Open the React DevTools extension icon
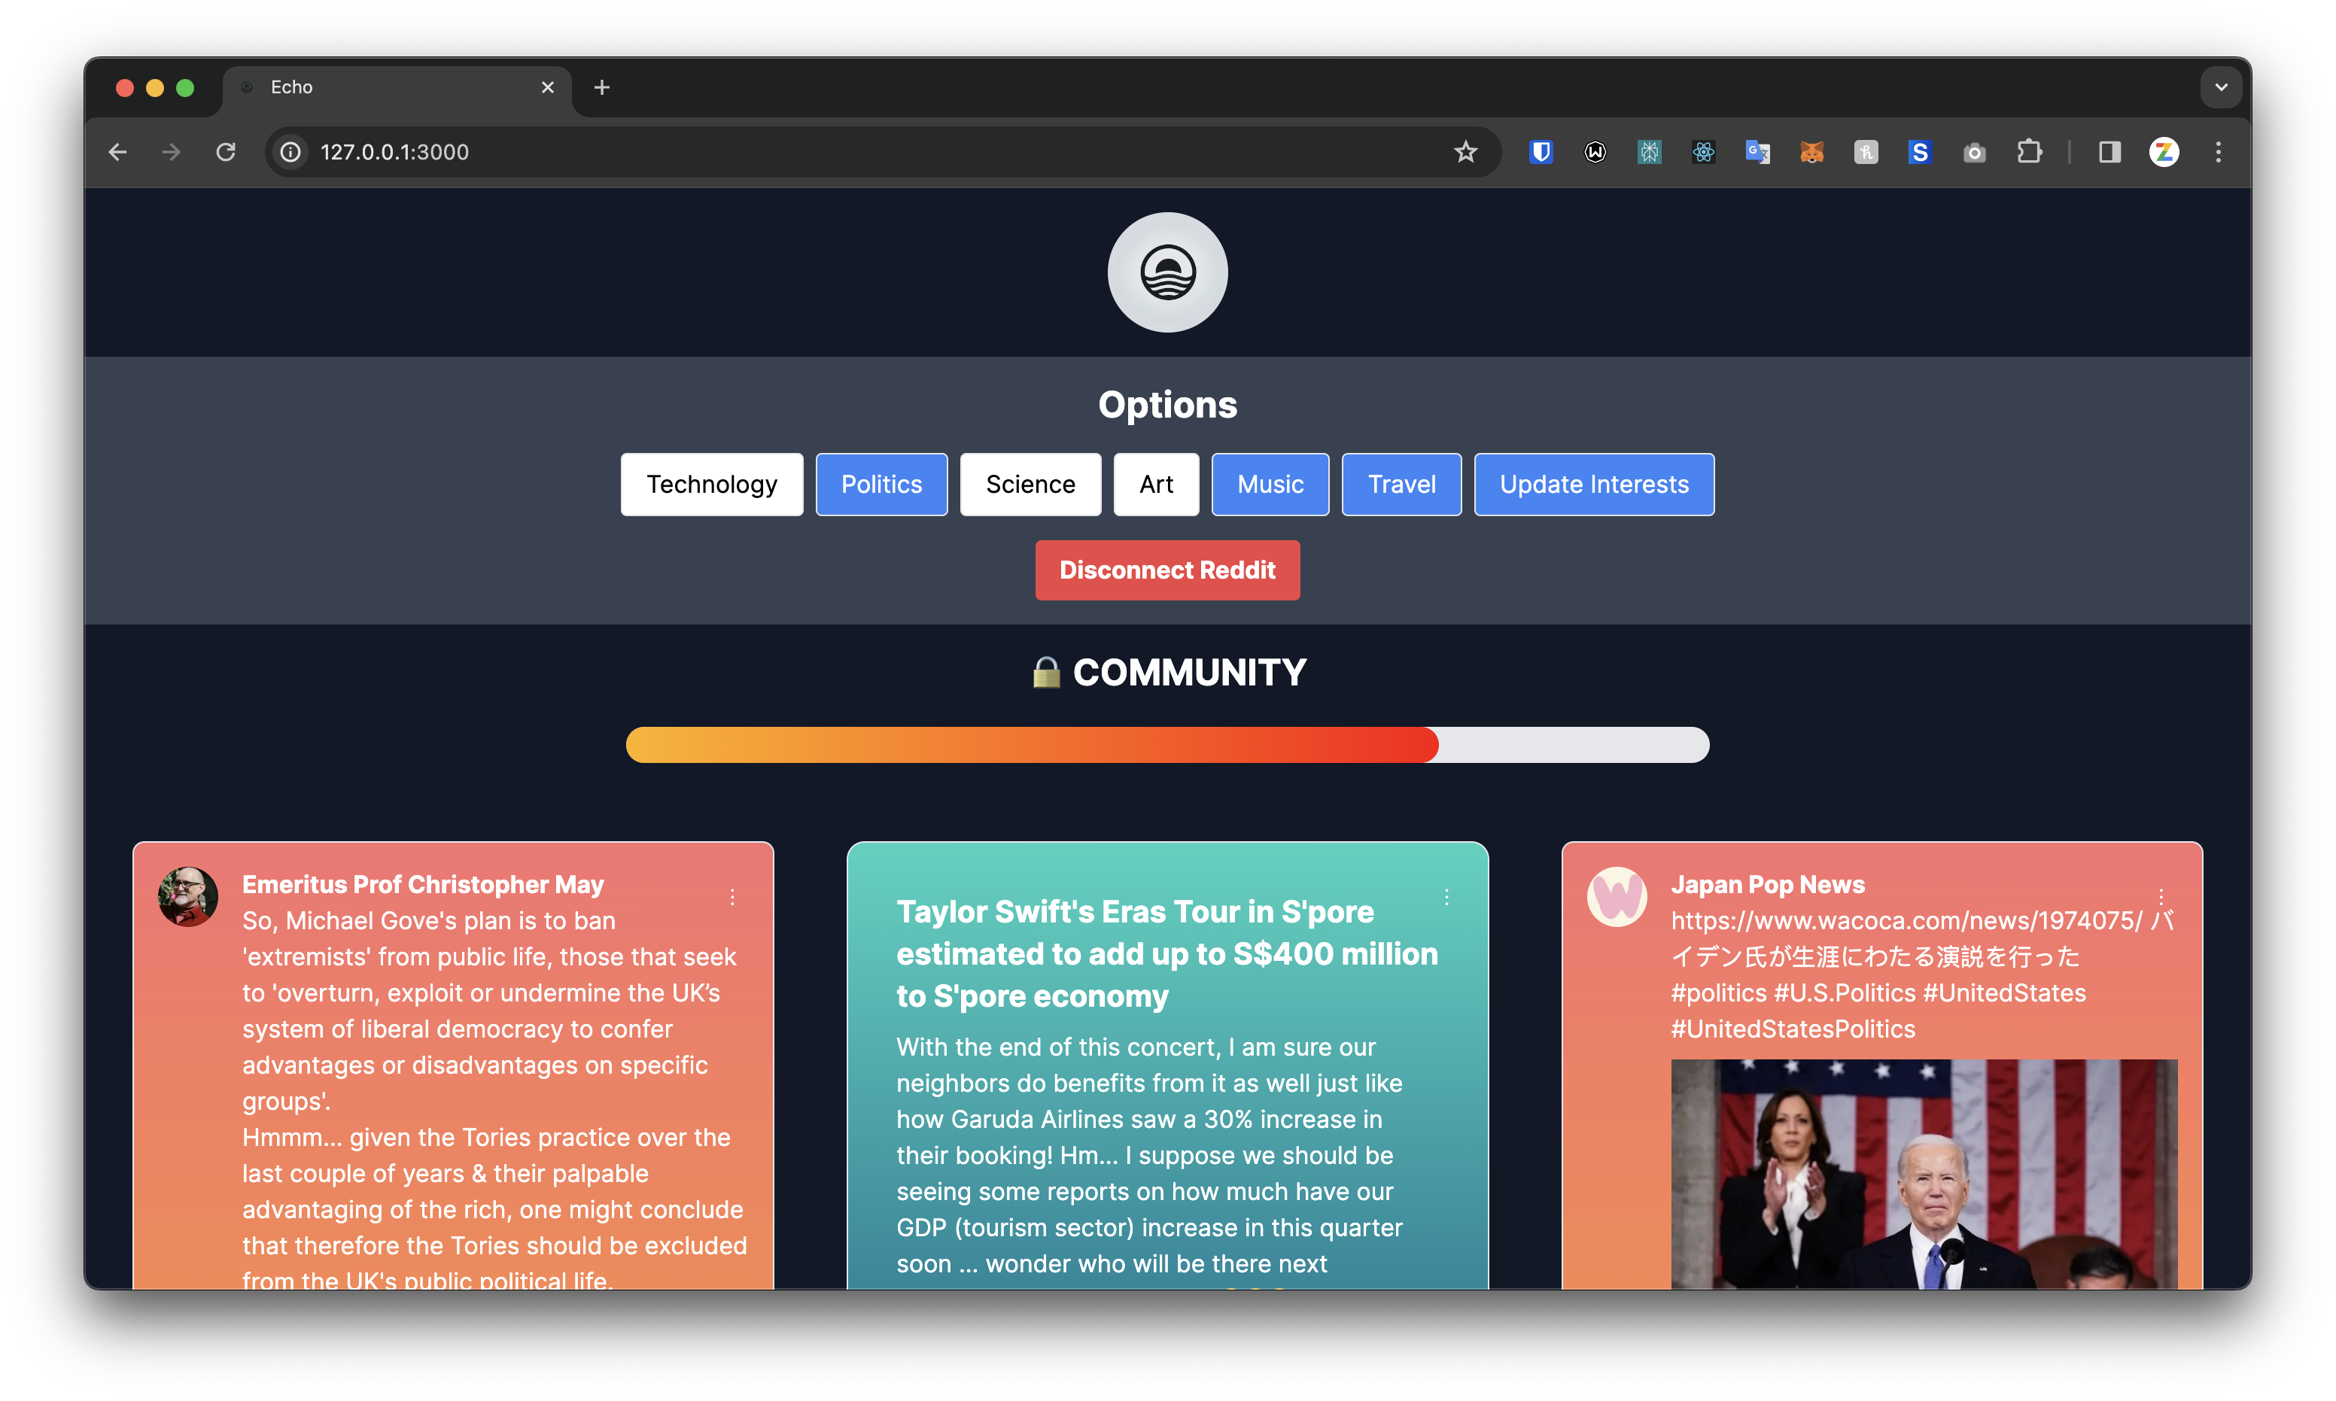 (x=1703, y=152)
